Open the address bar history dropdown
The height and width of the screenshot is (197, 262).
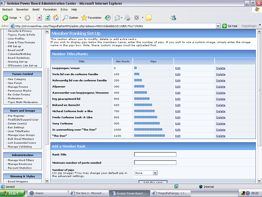[218, 26]
